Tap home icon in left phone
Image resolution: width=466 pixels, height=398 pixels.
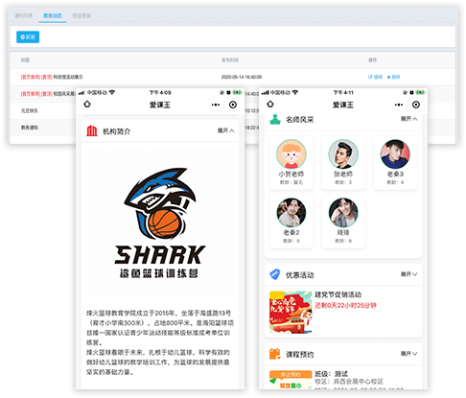(x=87, y=105)
